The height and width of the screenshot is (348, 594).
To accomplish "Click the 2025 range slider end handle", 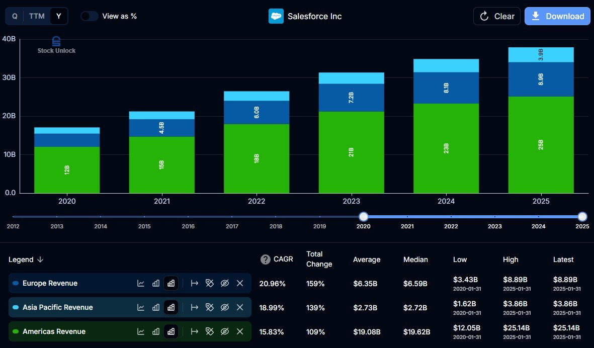I will click(x=582, y=217).
